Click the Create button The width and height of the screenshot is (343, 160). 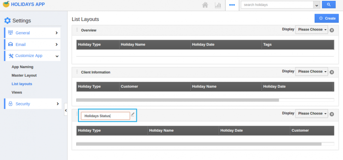(x=327, y=18)
